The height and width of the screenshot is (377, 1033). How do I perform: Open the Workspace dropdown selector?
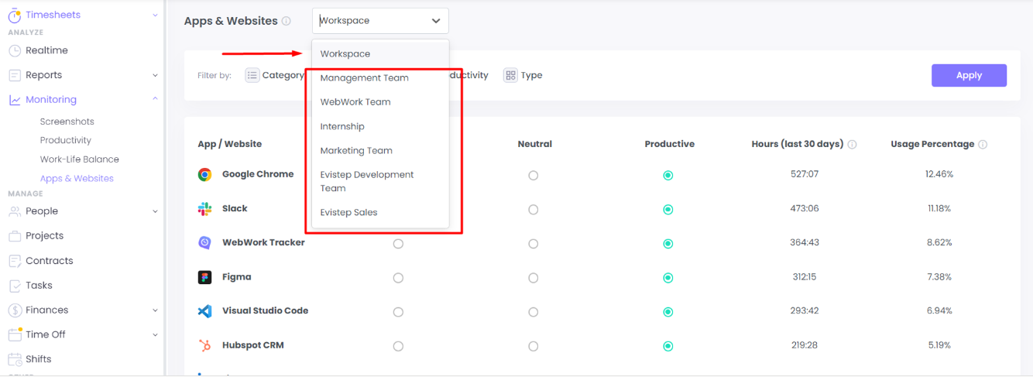380,21
